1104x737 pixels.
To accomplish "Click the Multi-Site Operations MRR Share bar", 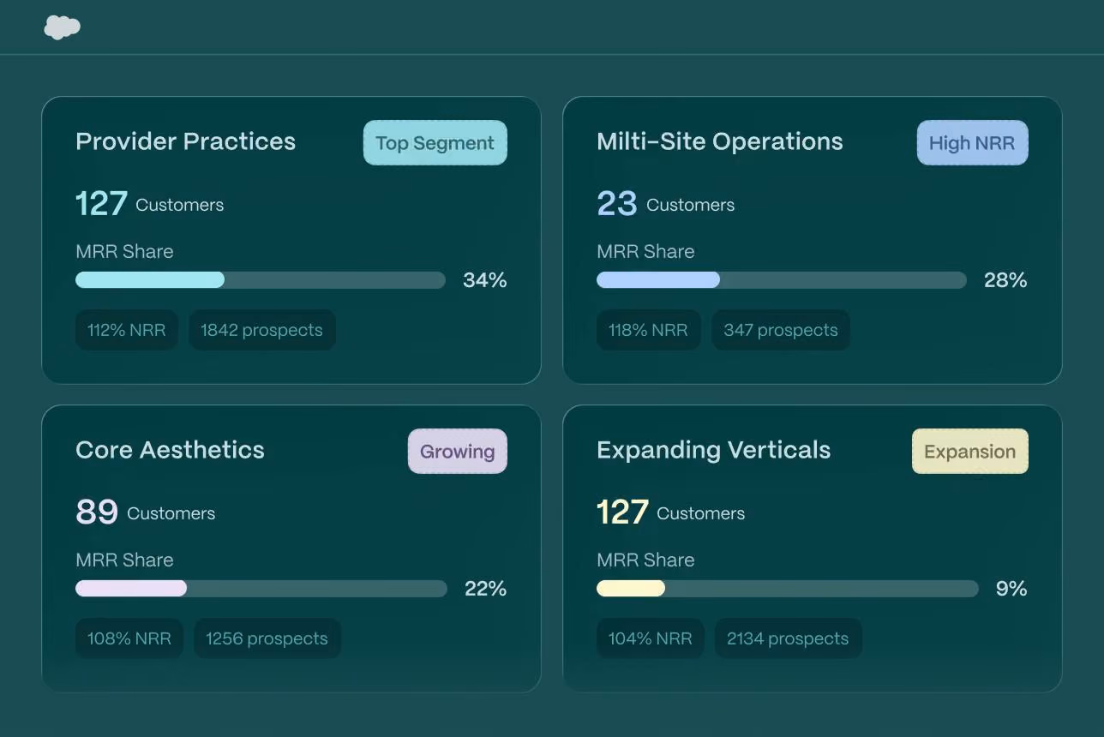I will pos(782,279).
